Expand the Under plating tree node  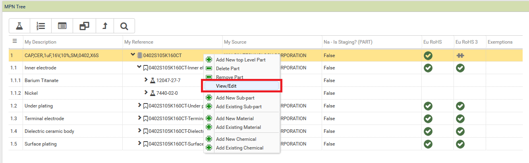tap(139, 105)
